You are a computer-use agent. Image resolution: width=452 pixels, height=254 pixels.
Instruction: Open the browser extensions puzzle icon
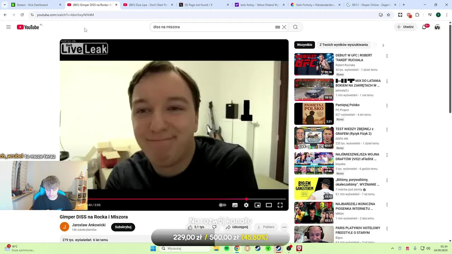click(x=417, y=15)
